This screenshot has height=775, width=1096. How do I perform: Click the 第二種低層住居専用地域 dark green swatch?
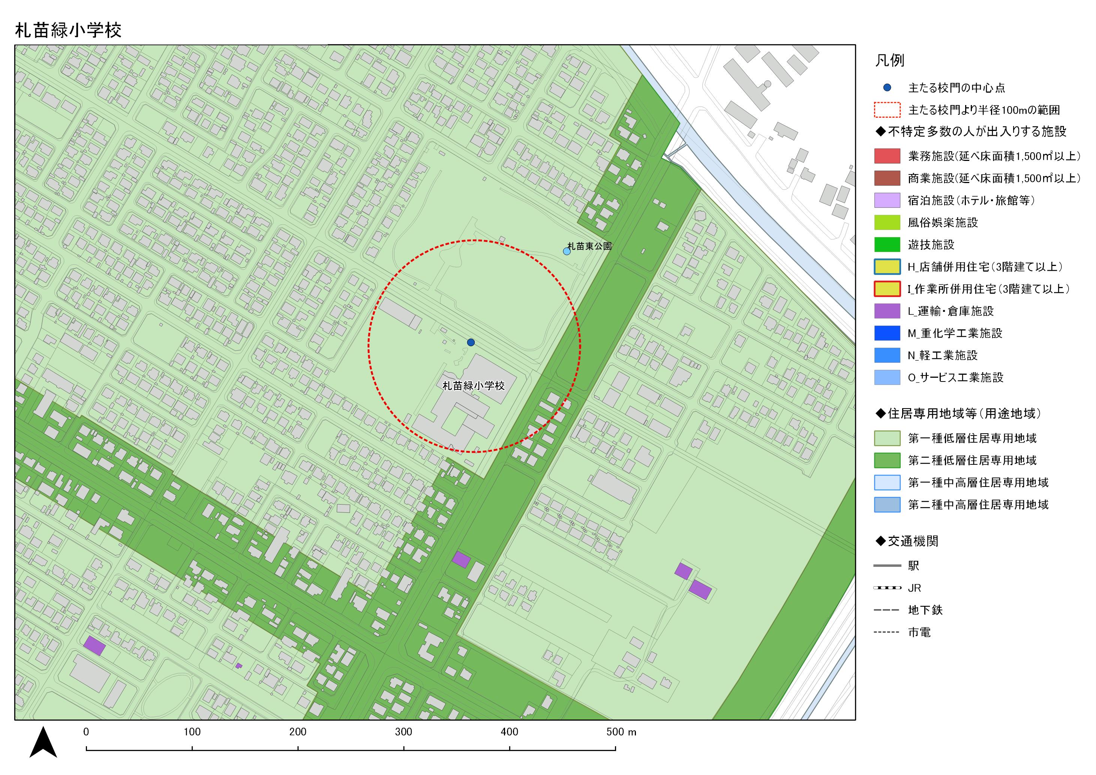pos(887,460)
